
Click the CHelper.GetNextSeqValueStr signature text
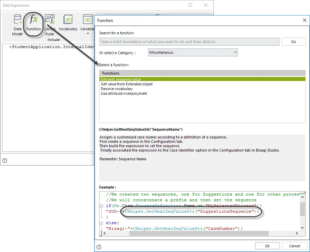tap(141, 129)
